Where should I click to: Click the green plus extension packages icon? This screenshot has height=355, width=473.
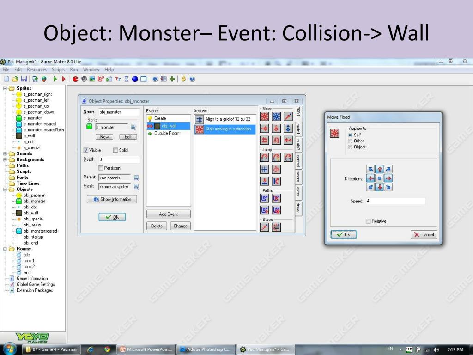click(172, 79)
